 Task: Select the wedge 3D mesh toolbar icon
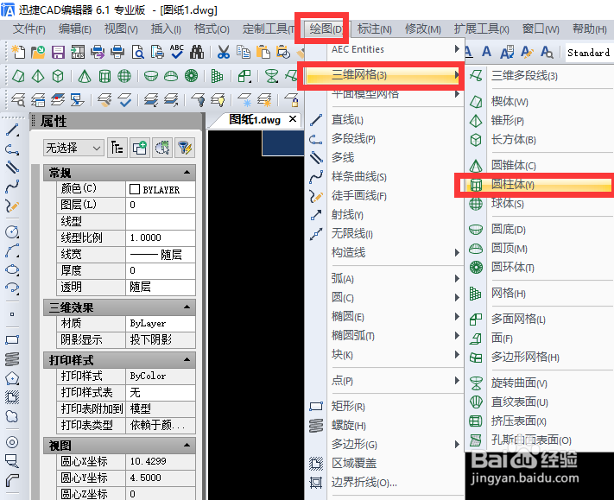(x=18, y=76)
